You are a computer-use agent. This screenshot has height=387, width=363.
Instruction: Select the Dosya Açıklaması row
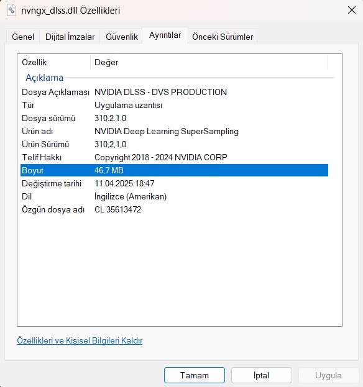coord(174,92)
